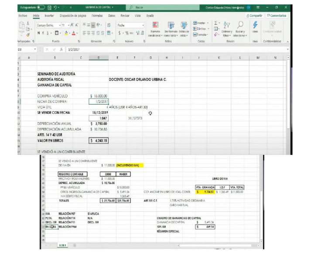Toggle center text alignment
This screenshot has width=335, height=259.
pyautogui.click(x=89, y=33)
